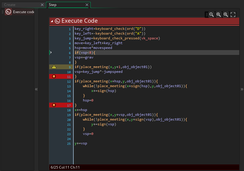
Task: Click the move=key_left+key_right line
Action: tap(98, 43)
